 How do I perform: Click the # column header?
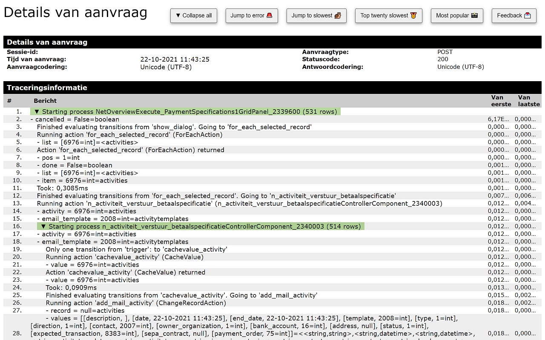(9, 101)
